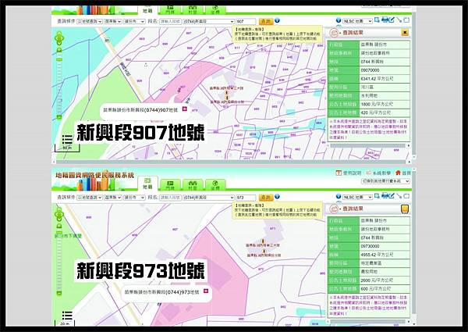Expand the NLSC 地圖 dropdown in the upper window
Image resolution: width=468 pixels, height=332 pixels.
357,21
